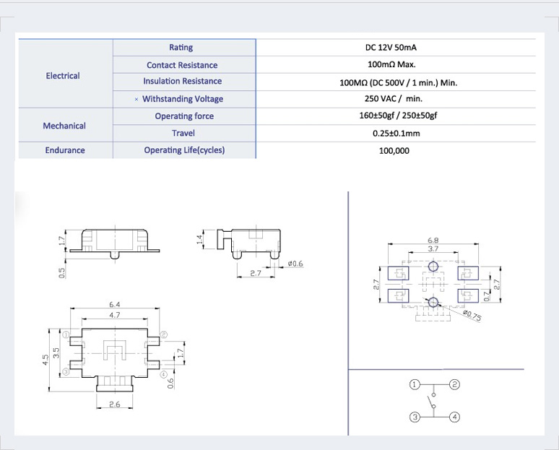Select the "Insulation Resistance" cell
This screenshot has height=450, width=559.
(184, 82)
